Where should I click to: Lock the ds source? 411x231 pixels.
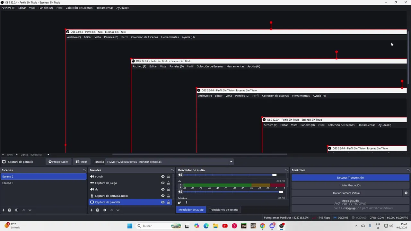(x=168, y=189)
